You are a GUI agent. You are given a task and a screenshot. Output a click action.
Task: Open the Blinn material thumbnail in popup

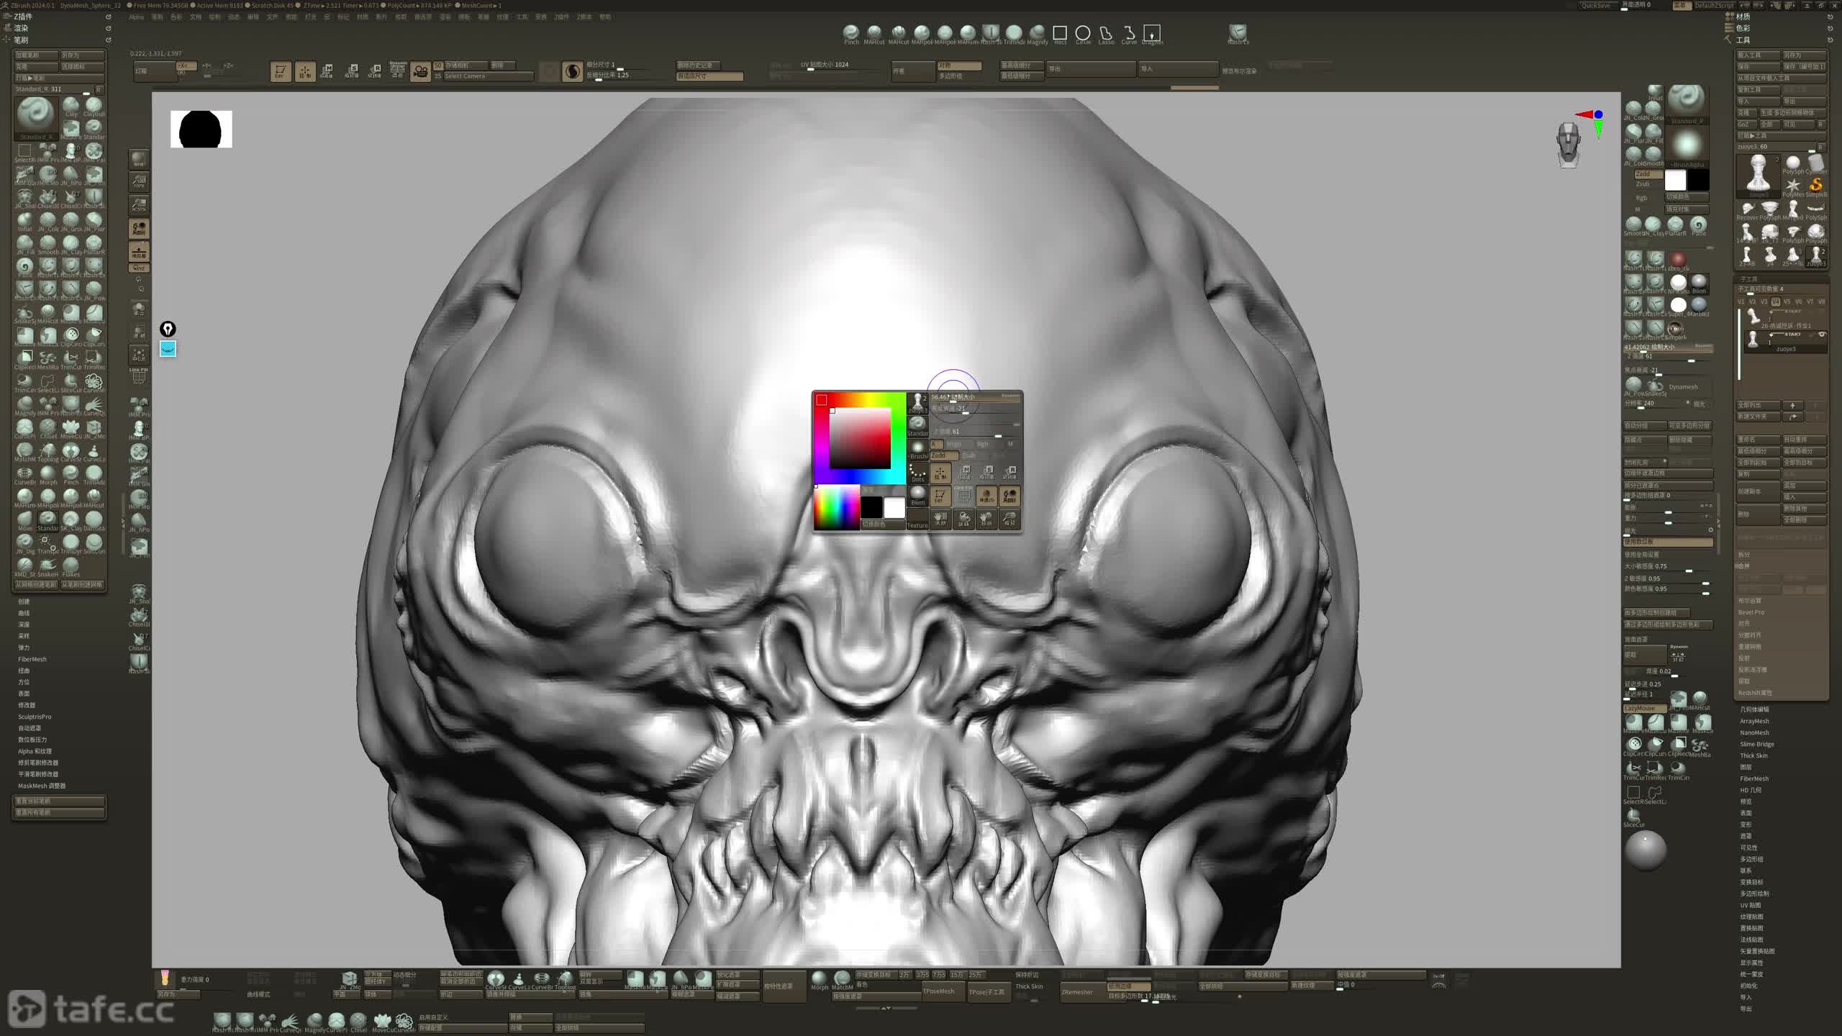[917, 496]
